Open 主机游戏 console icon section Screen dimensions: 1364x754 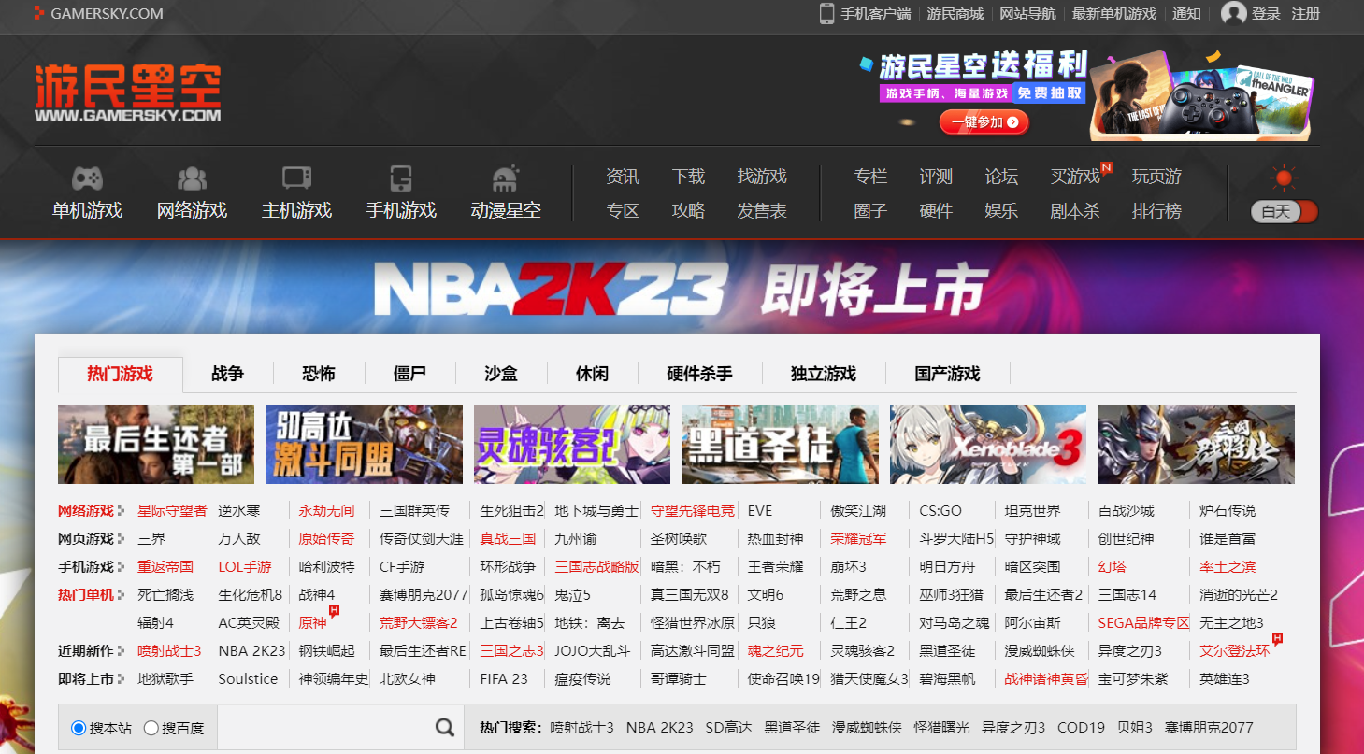[297, 193]
